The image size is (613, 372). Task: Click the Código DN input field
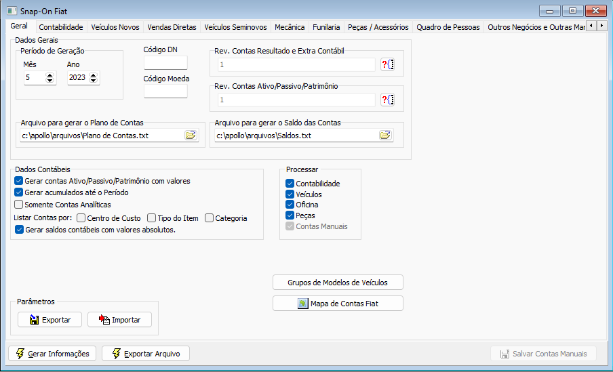pos(165,62)
